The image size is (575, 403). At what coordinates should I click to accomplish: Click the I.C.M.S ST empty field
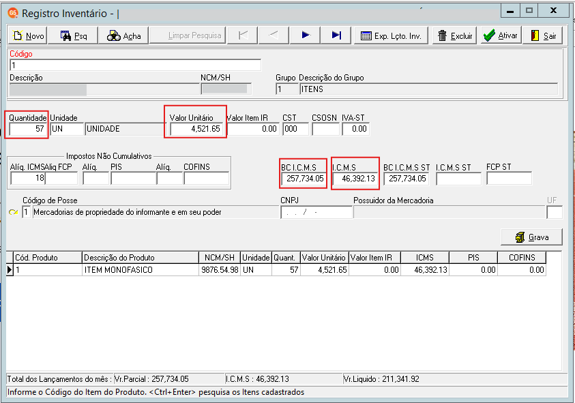click(458, 179)
